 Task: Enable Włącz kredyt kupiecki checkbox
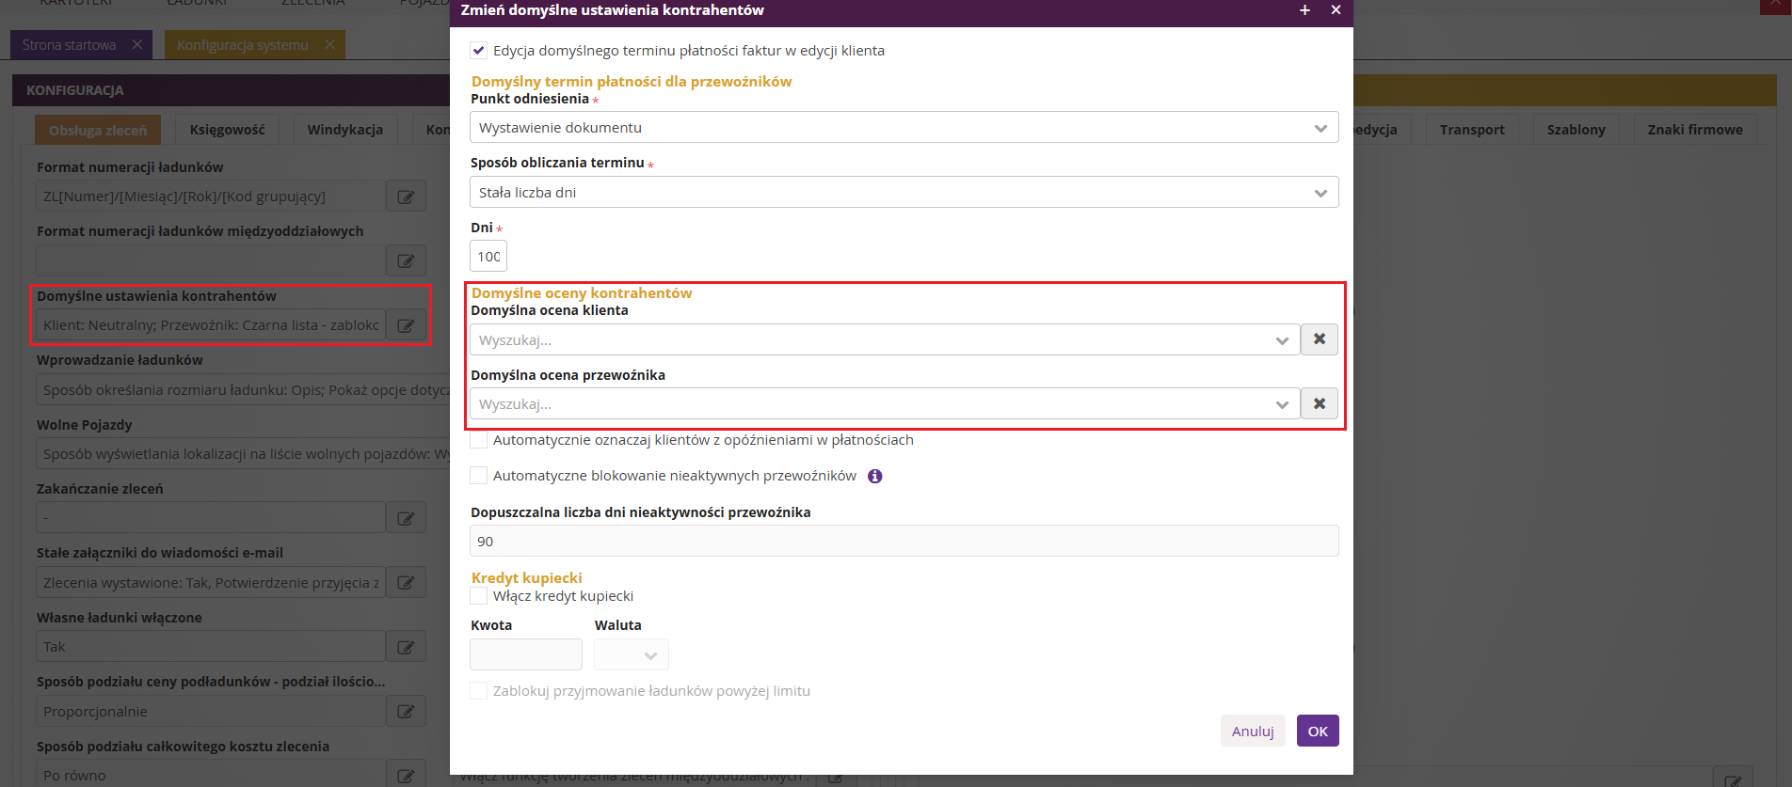[479, 595]
